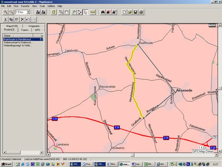The height and width of the screenshot is (167, 222).
Task: Click the Find Places binoculars icon
Action: pos(103,12)
